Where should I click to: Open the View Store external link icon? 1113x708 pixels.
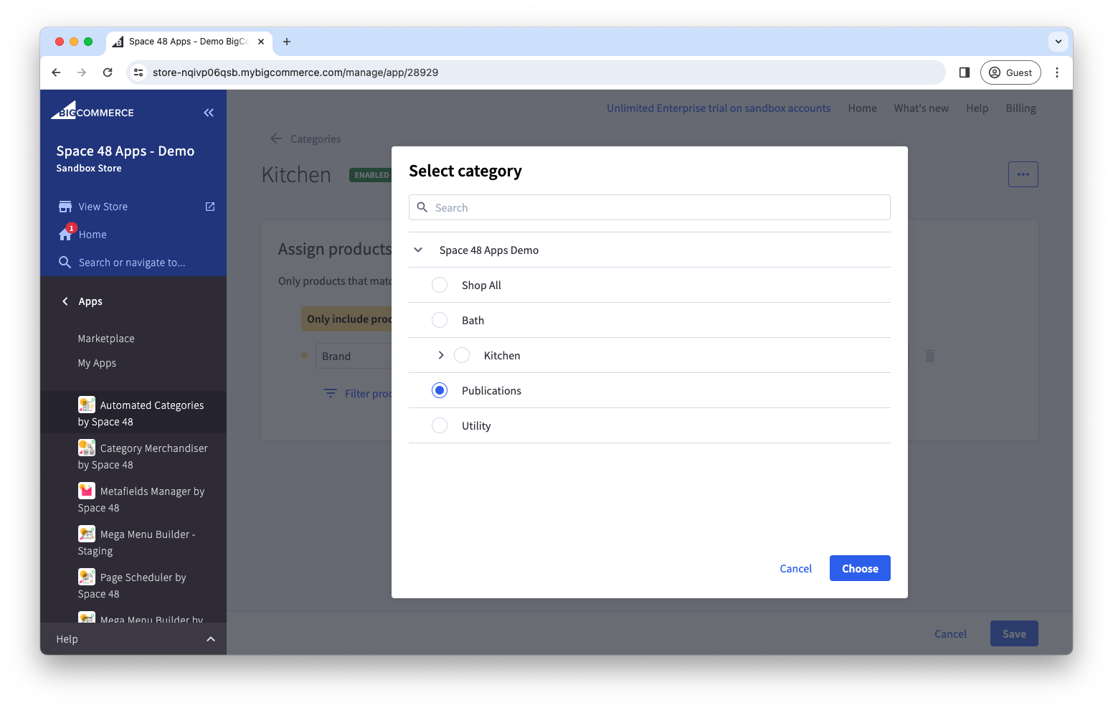click(210, 207)
